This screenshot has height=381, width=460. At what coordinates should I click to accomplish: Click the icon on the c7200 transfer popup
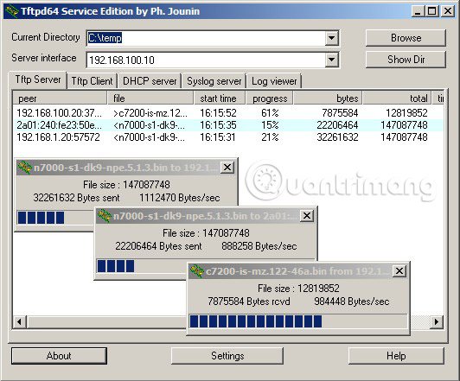click(196, 271)
